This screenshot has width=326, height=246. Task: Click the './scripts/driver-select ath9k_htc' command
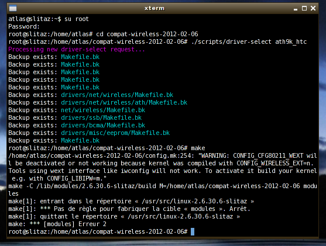point(249,41)
